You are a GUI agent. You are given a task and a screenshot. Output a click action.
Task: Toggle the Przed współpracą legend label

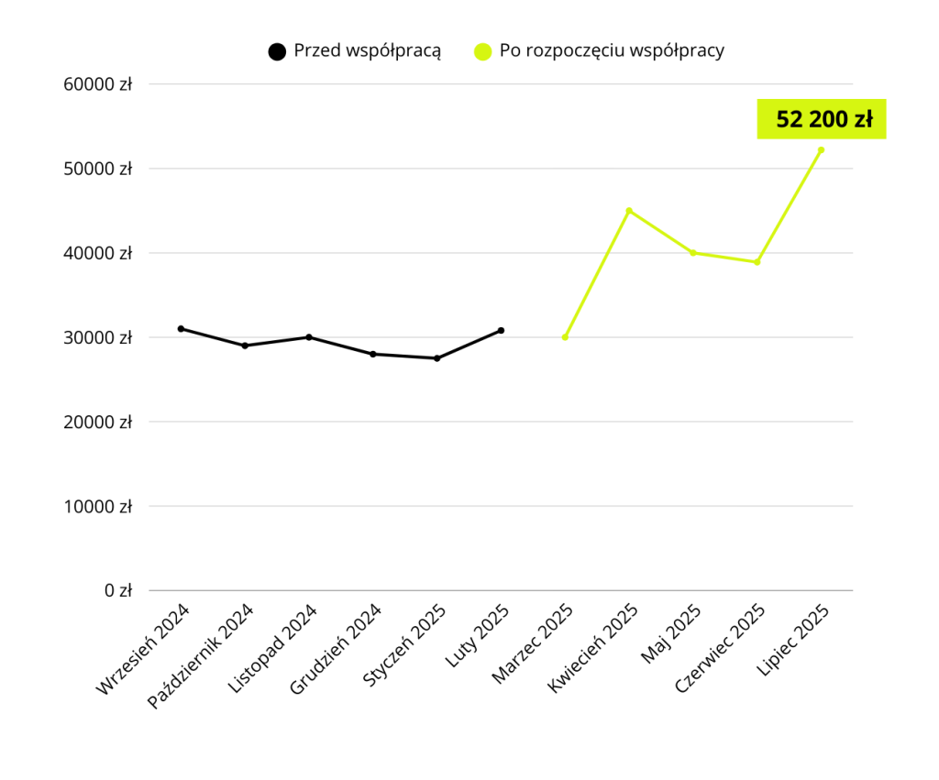click(367, 51)
